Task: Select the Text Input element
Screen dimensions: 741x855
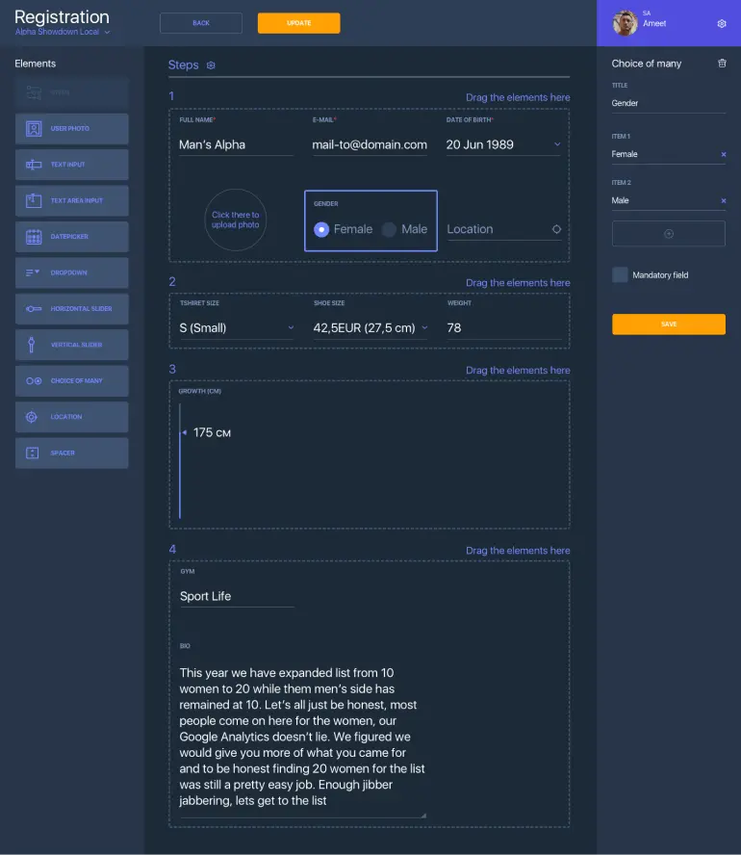Action: 71,165
